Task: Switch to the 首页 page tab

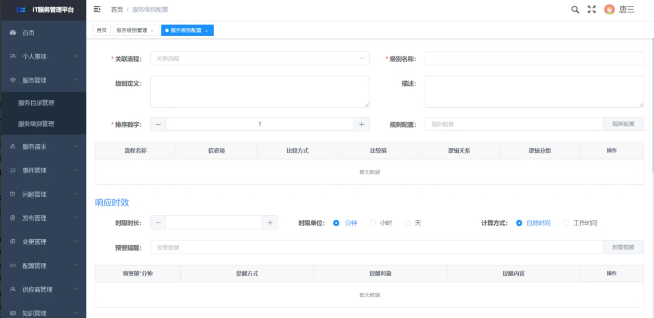Action: (102, 31)
